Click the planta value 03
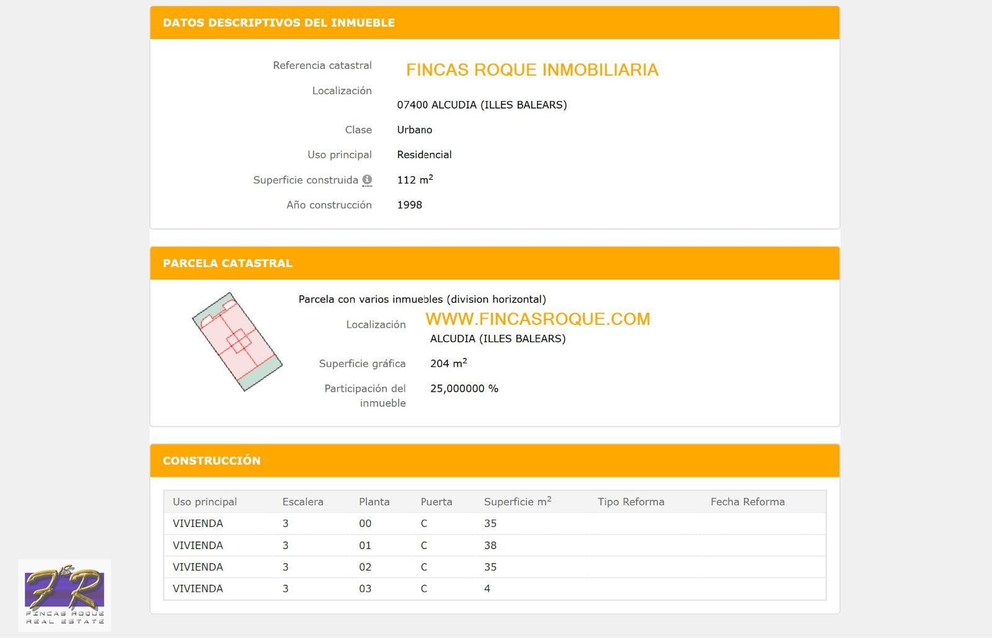This screenshot has width=992, height=638. 365,588
